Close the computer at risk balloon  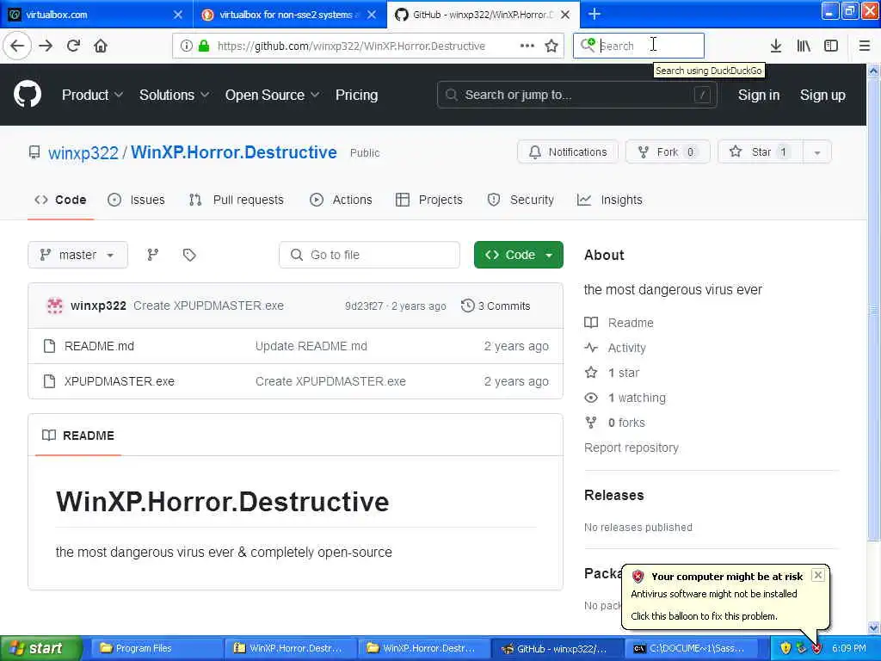click(818, 574)
